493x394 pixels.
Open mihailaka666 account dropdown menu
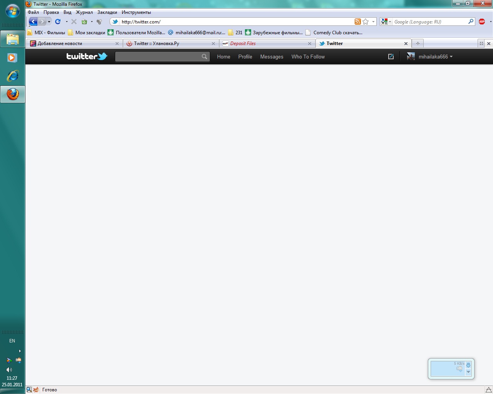[x=435, y=57]
